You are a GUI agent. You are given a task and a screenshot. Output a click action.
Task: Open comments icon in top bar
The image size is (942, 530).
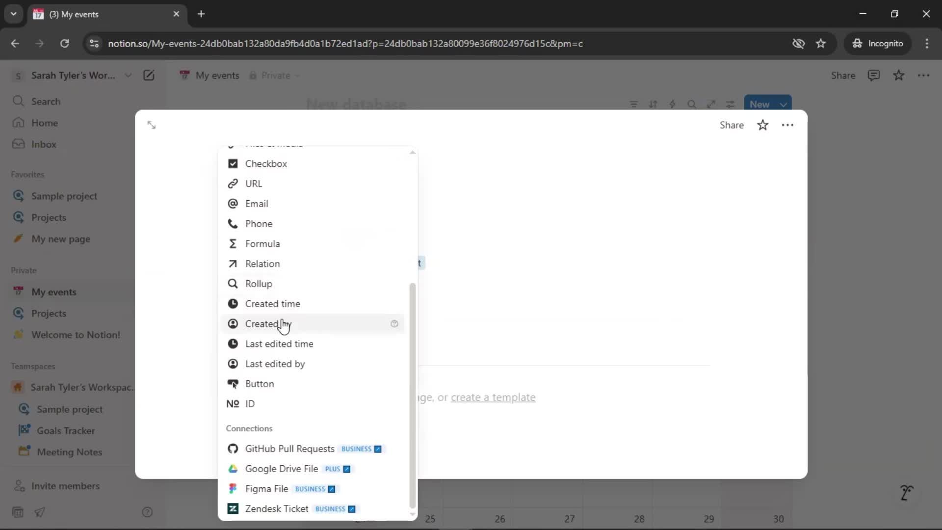point(874,76)
